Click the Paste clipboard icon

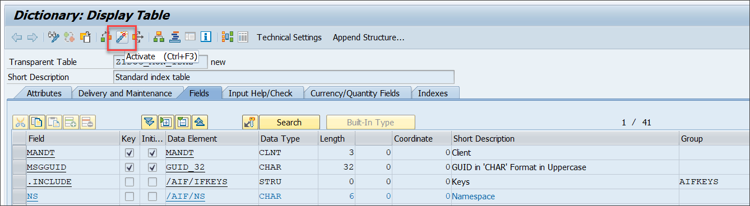coord(54,122)
